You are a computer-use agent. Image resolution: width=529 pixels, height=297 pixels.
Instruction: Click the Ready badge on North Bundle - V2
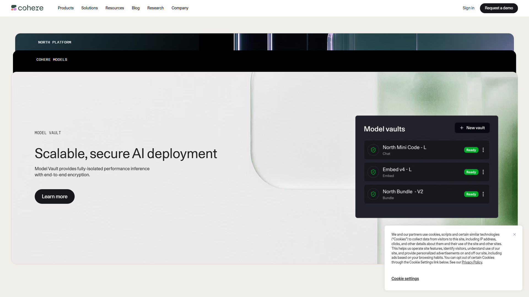point(471,194)
